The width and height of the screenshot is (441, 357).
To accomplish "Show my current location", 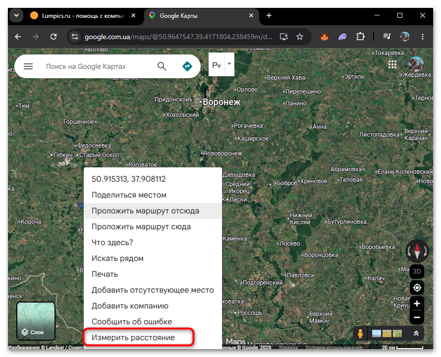I will click(417, 288).
